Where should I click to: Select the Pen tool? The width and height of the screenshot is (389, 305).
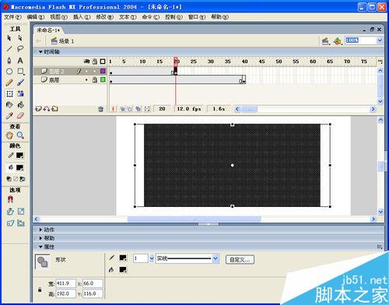pyautogui.click(x=9, y=61)
